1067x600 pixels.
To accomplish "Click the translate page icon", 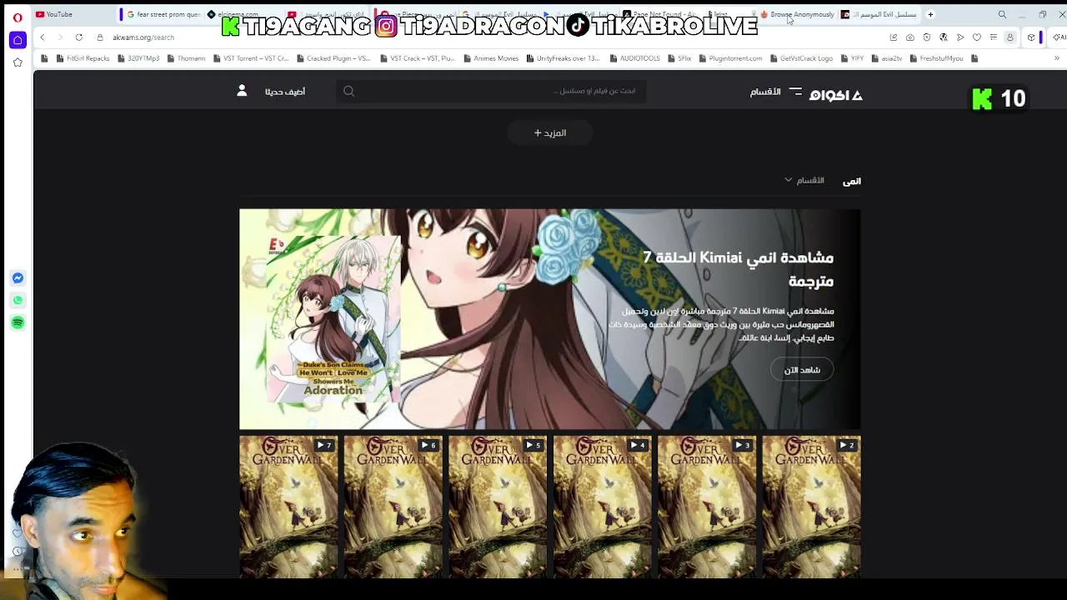I will click(x=943, y=37).
